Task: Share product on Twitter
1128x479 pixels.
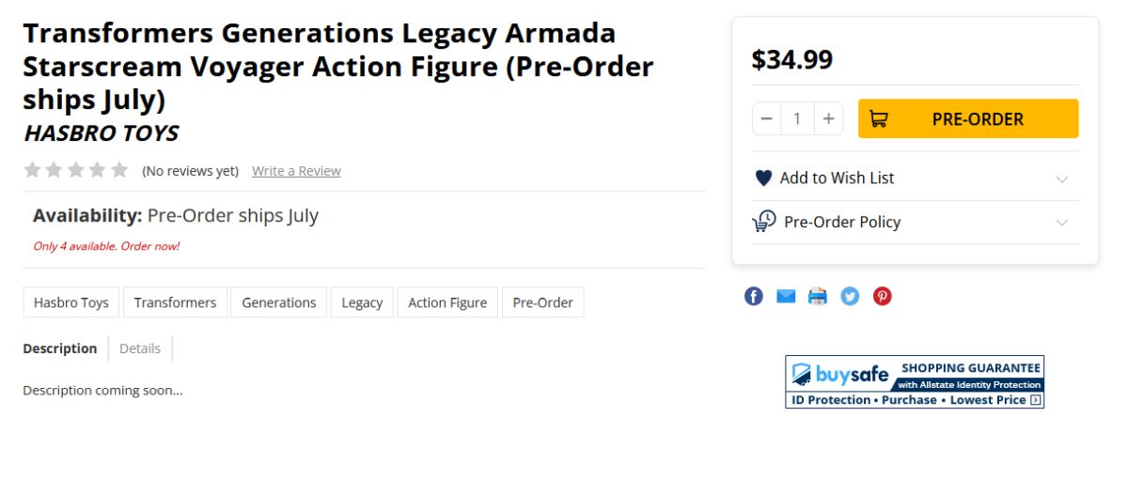Action: click(x=850, y=297)
